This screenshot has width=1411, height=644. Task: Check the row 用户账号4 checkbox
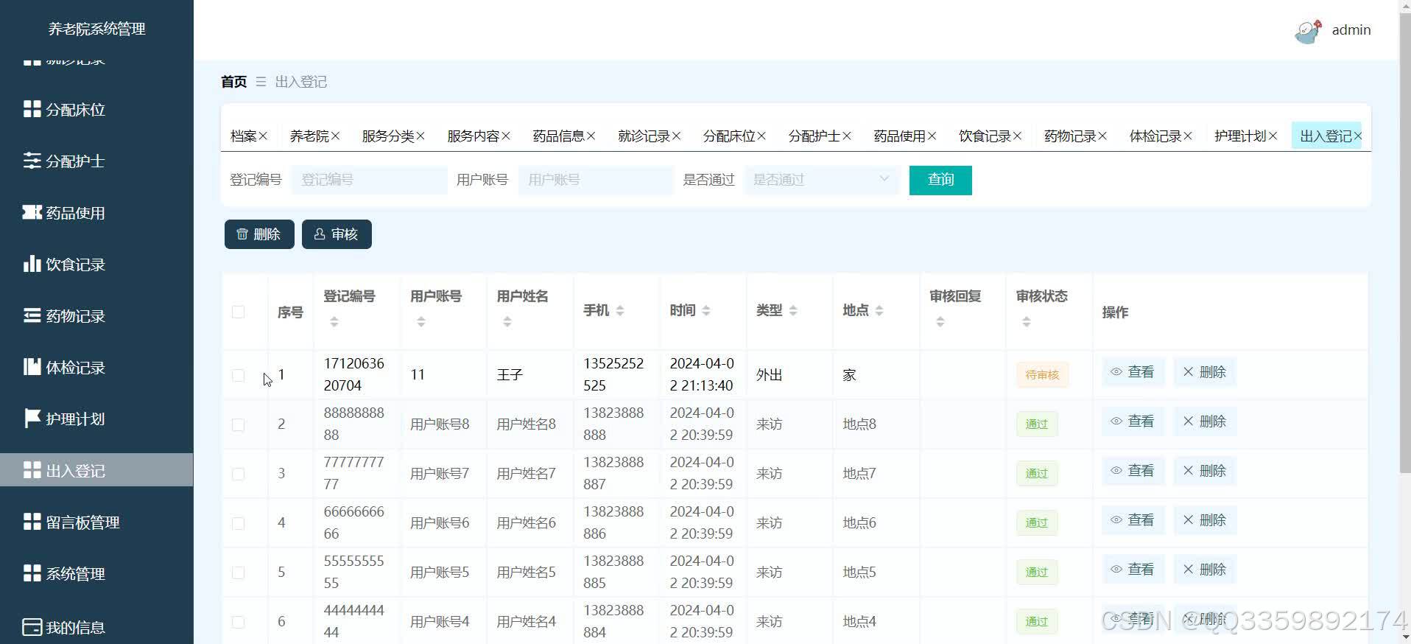[x=238, y=622]
